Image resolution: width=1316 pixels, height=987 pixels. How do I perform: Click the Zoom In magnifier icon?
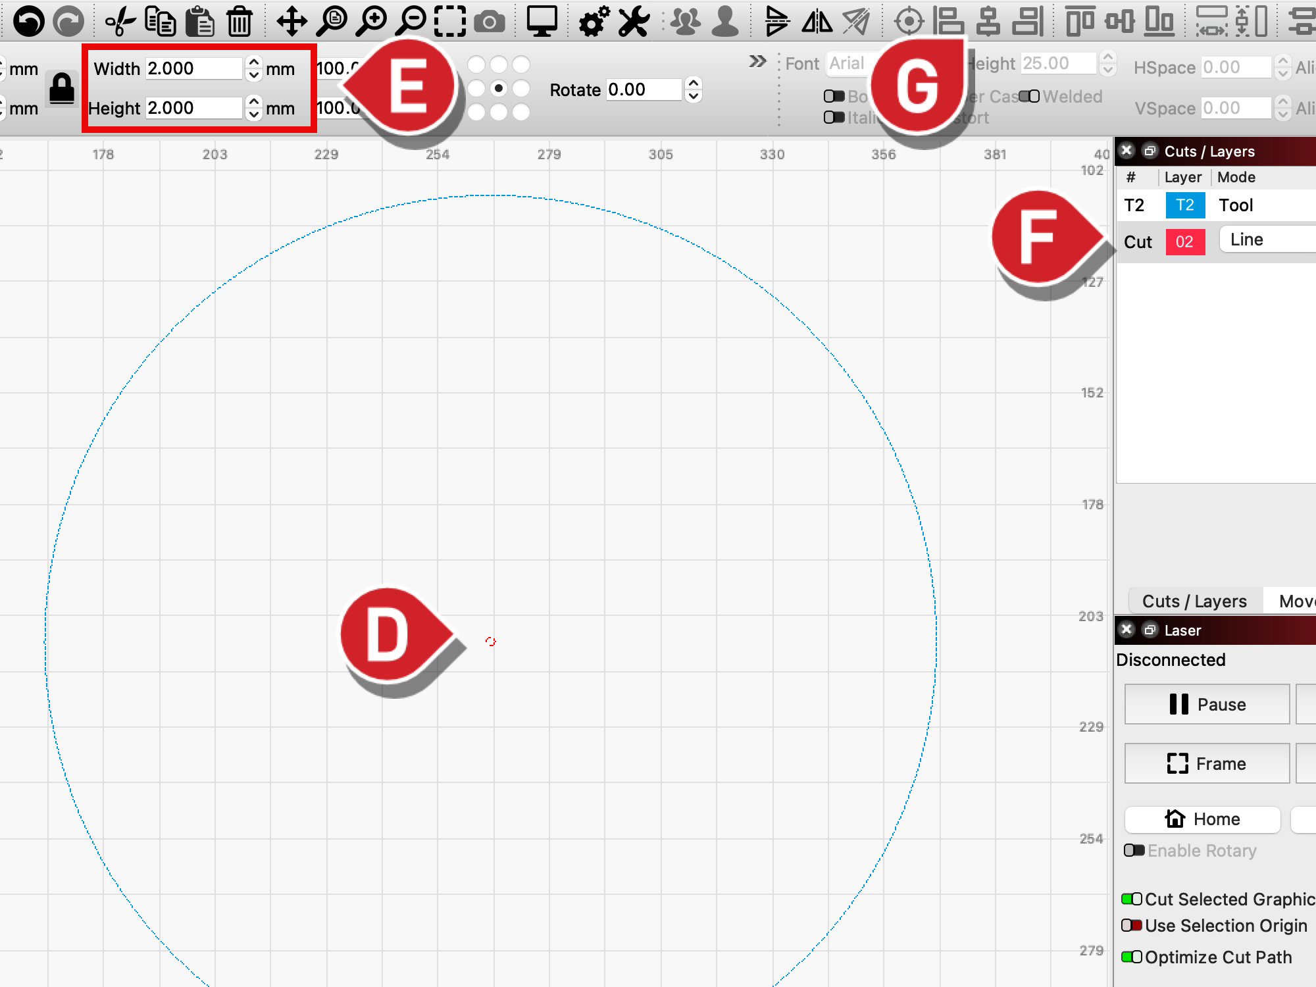pyautogui.click(x=371, y=22)
